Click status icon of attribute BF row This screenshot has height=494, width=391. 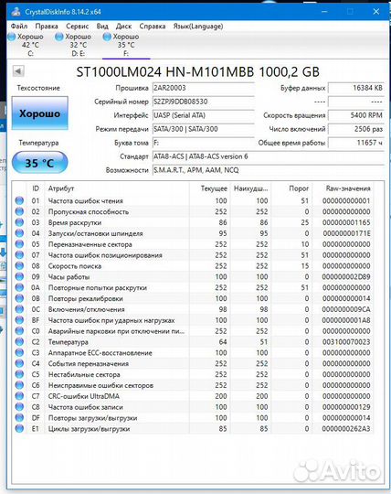point(19,320)
